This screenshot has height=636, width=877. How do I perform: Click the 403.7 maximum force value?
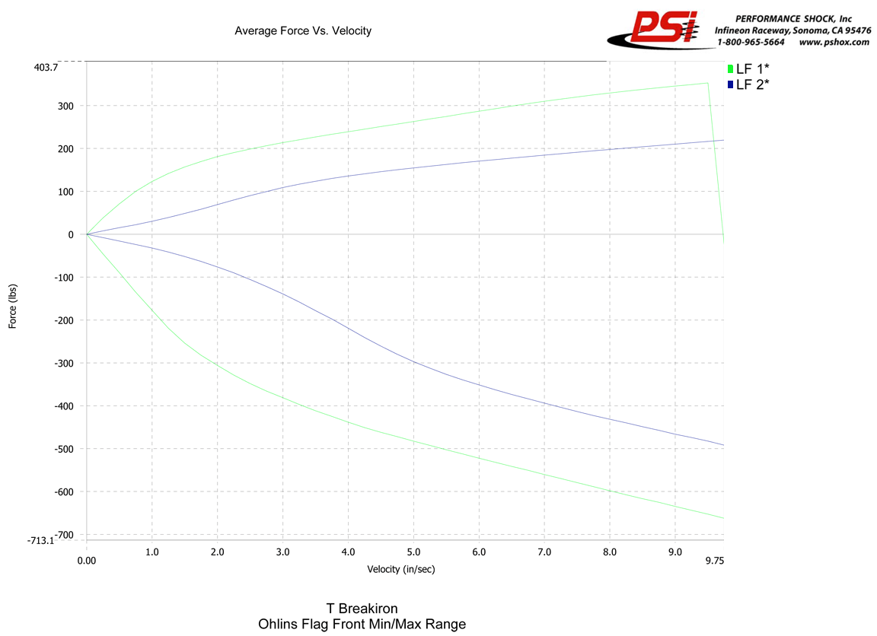tap(45, 67)
